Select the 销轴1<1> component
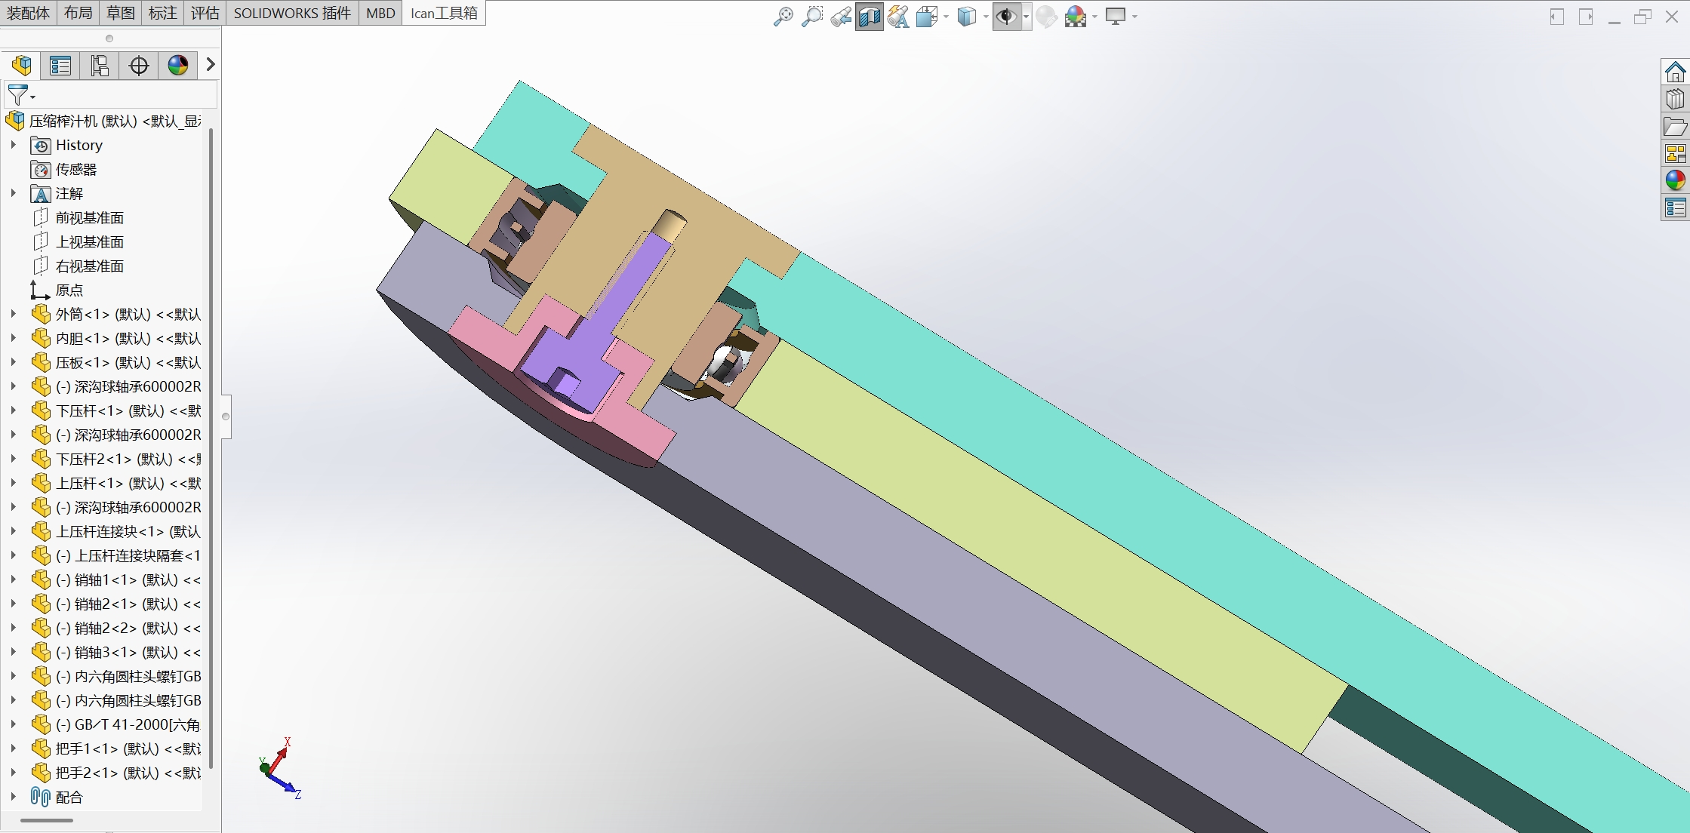The image size is (1690, 833). (x=116, y=579)
